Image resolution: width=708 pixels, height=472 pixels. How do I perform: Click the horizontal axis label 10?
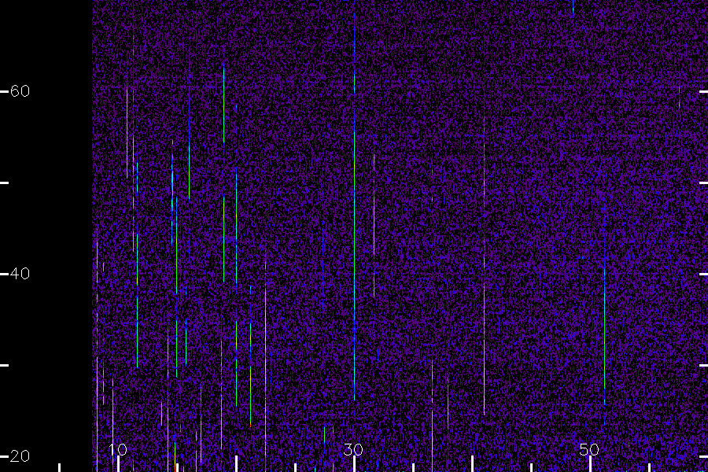coord(118,449)
